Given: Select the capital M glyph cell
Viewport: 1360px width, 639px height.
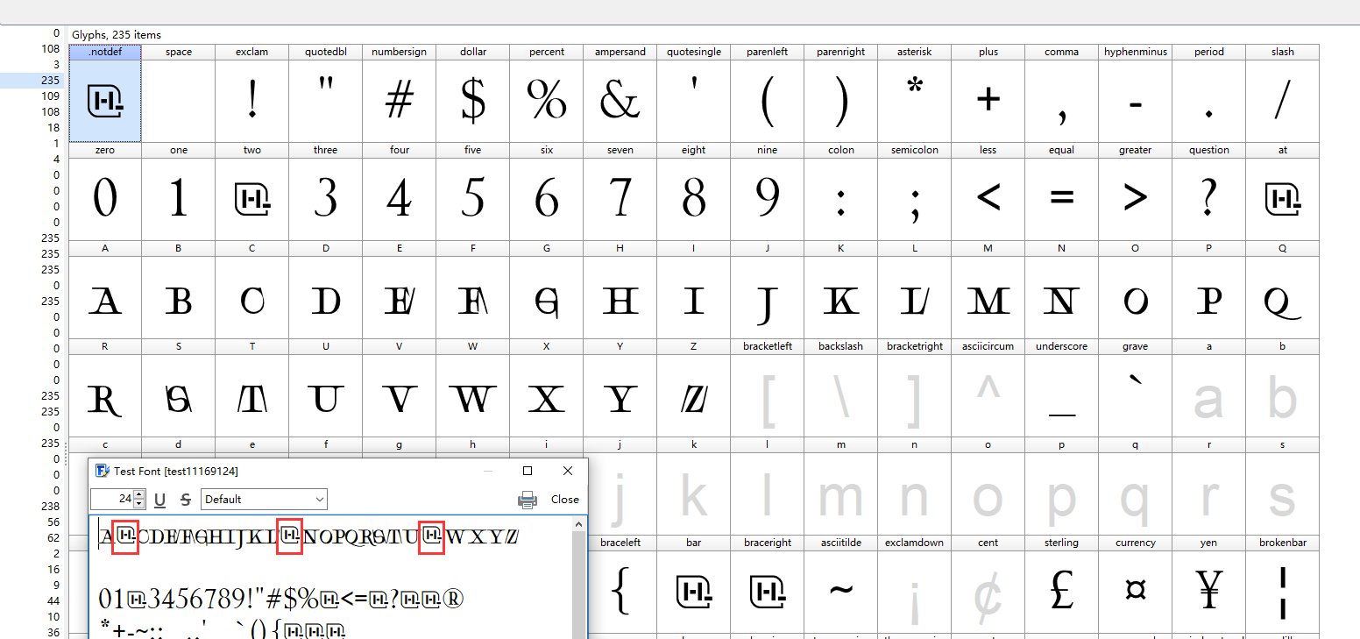Looking at the screenshot, I should [x=988, y=290].
